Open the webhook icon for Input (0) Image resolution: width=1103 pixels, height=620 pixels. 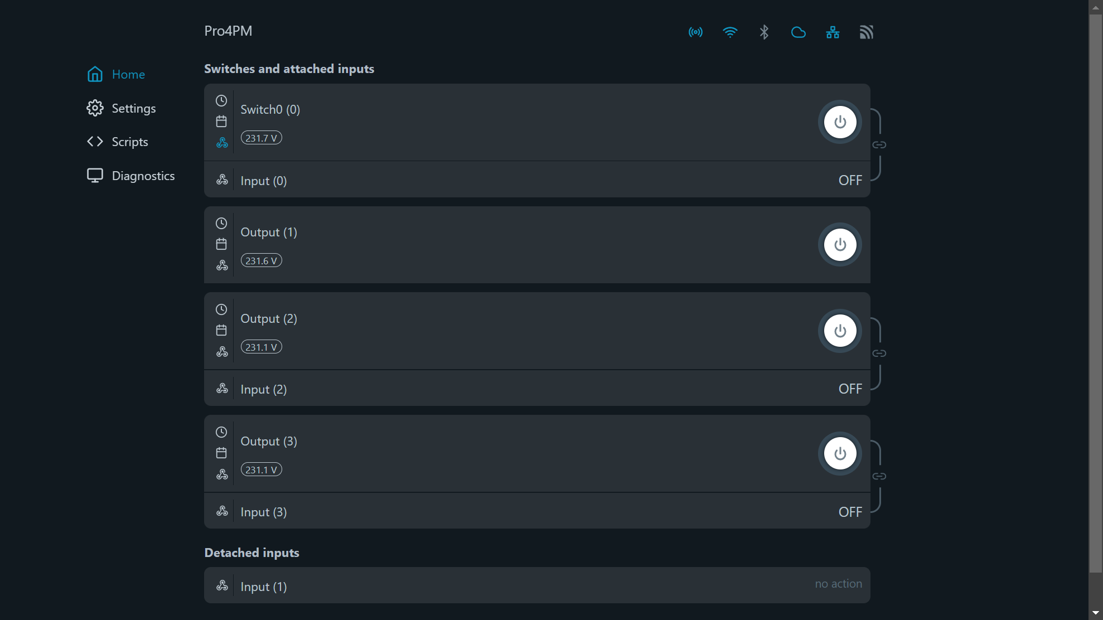(222, 180)
